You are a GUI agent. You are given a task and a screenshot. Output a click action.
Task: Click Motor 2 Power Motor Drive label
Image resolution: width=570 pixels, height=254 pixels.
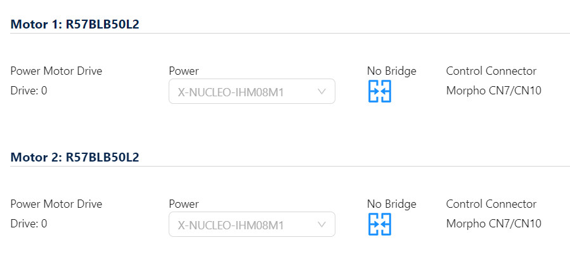pos(56,204)
